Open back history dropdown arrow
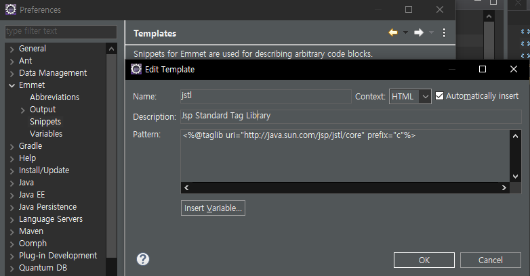The width and height of the screenshot is (530, 276). coord(405,32)
